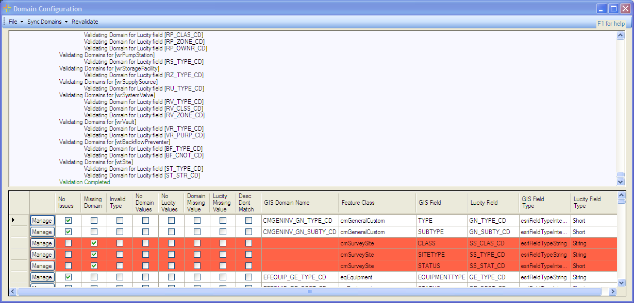This screenshot has width=634, height=303.
Task: Click the Desc Dont Match column header
Action: tap(248, 203)
